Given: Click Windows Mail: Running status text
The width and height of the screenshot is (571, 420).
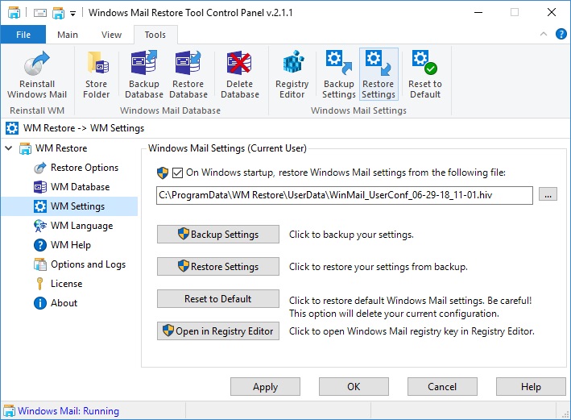Looking at the screenshot, I should [x=68, y=411].
